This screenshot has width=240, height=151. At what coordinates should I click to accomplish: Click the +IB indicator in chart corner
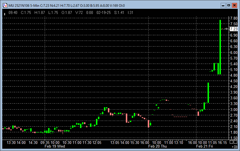coord(235,147)
